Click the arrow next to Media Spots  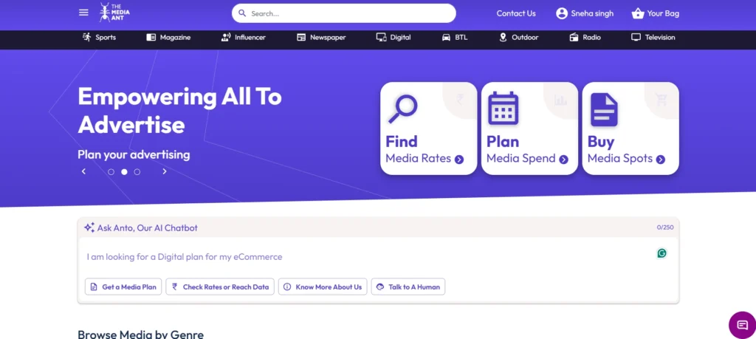(661, 159)
